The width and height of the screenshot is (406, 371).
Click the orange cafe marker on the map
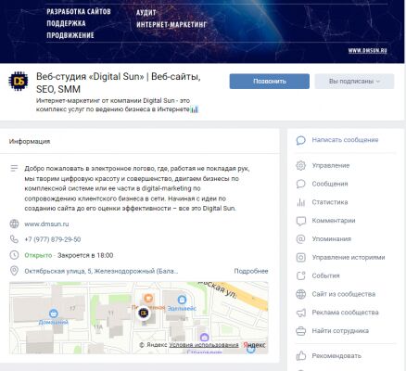coord(148,299)
